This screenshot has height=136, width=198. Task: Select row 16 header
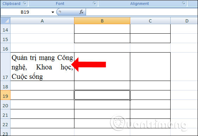coord(5,48)
